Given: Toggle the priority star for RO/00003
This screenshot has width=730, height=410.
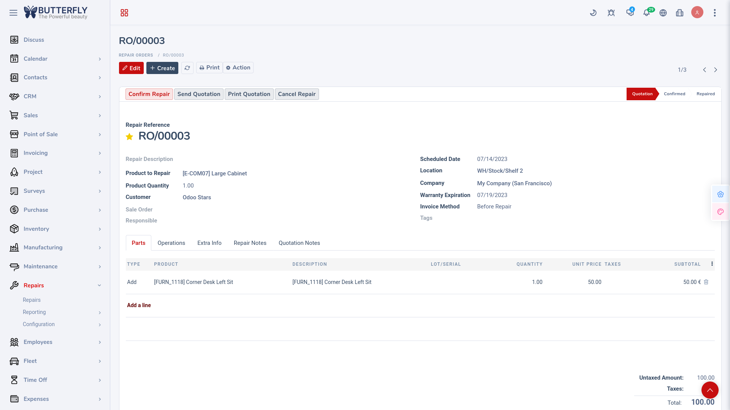Looking at the screenshot, I should click(x=129, y=137).
